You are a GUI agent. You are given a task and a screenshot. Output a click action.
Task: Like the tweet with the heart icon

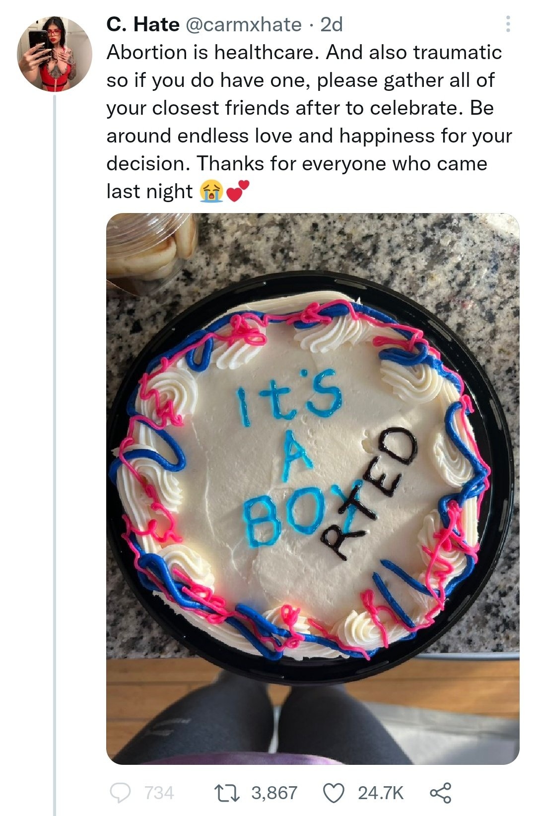[x=334, y=793]
